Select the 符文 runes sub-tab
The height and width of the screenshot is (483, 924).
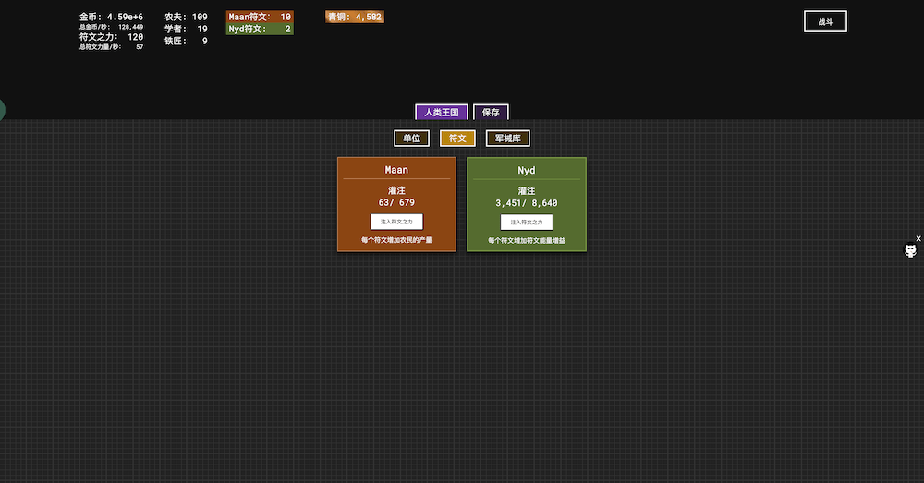pyautogui.click(x=457, y=139)
